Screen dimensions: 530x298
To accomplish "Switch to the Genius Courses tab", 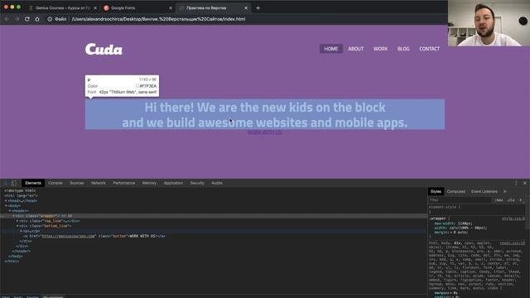I will 62,7.
